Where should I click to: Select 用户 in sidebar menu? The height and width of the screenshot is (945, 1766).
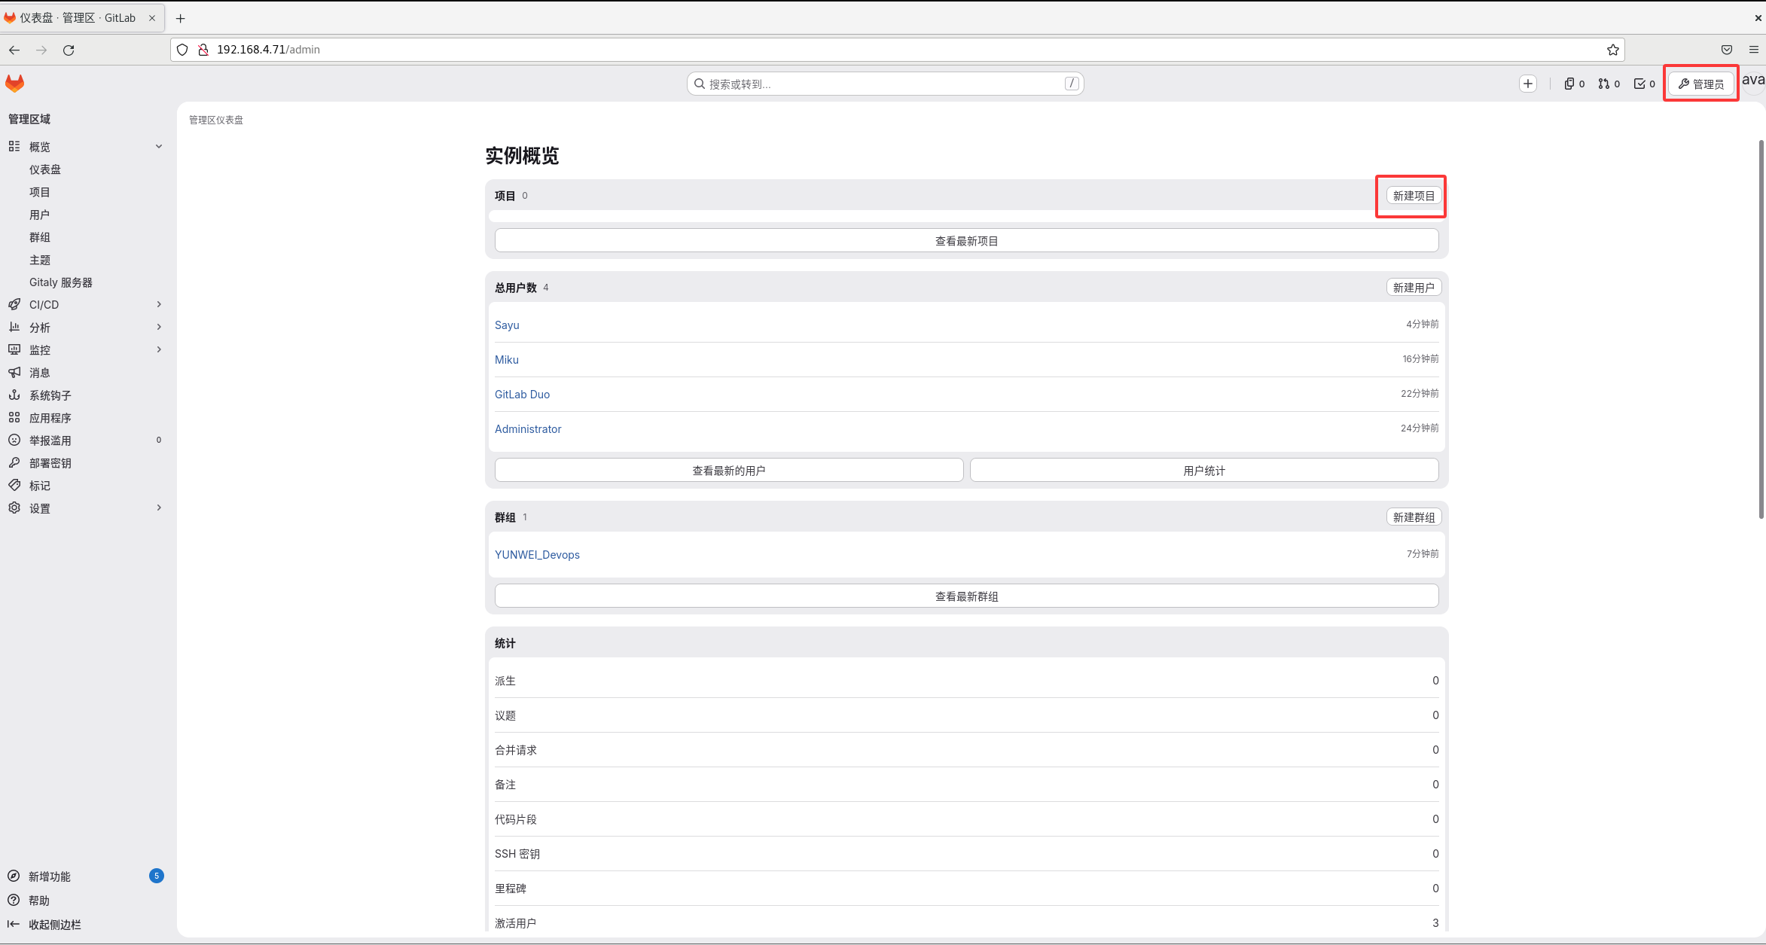click(39, 215)
